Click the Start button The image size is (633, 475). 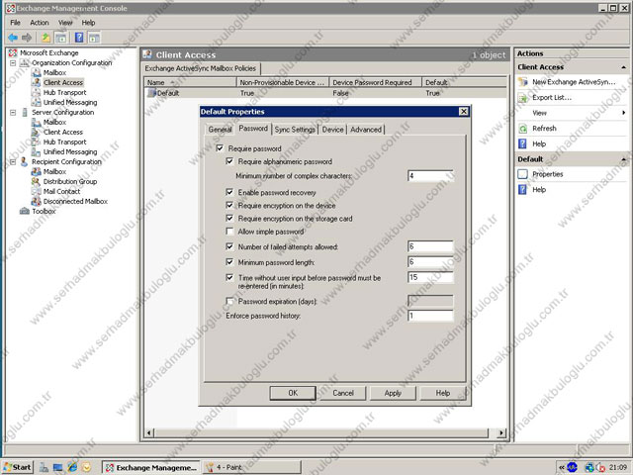[x=18, y=467]
